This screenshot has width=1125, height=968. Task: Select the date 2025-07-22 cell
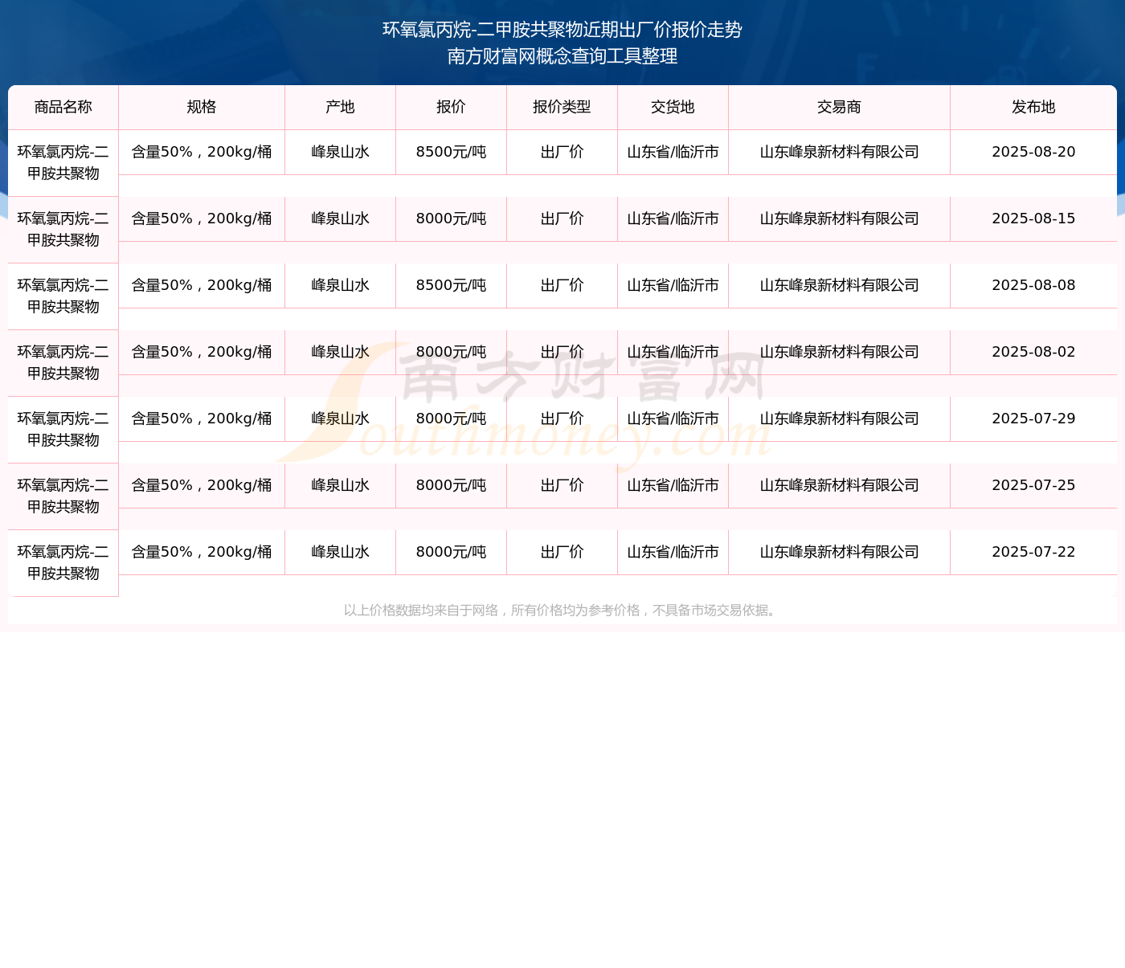point(1033,553)
